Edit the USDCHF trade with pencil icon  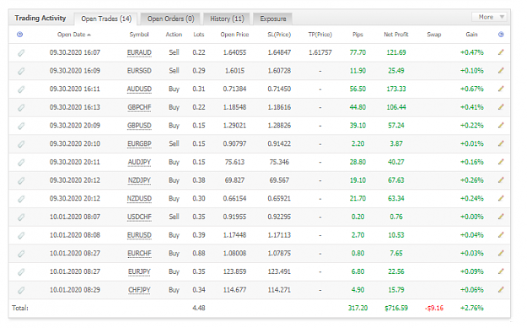pyautogui.click(x=501, y=217)
